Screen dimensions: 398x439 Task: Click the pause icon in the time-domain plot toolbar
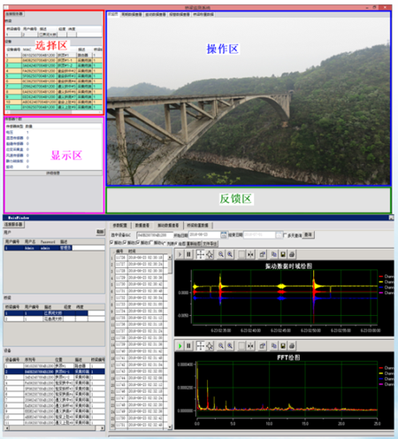click(188, 254)
